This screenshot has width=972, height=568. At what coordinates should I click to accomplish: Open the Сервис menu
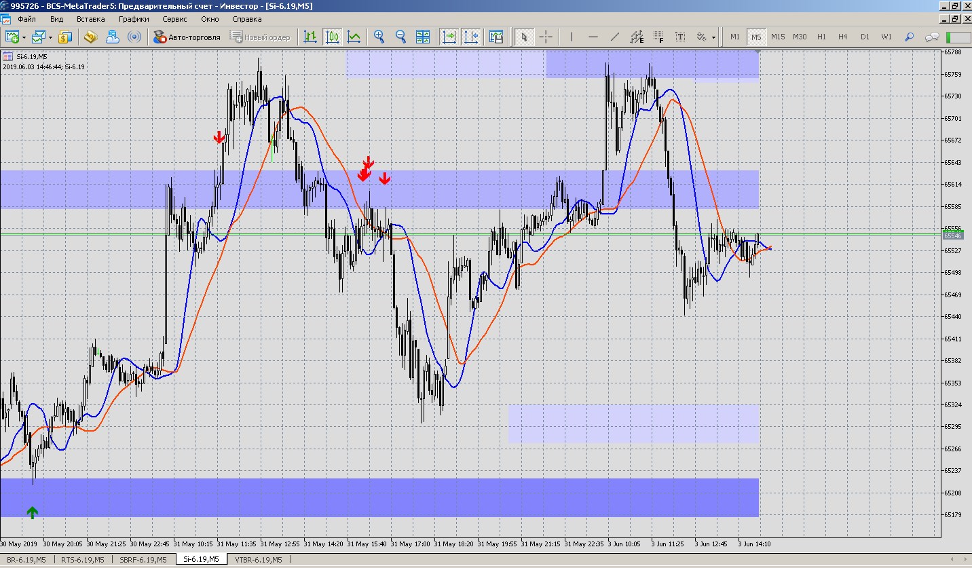coord(174,19)
